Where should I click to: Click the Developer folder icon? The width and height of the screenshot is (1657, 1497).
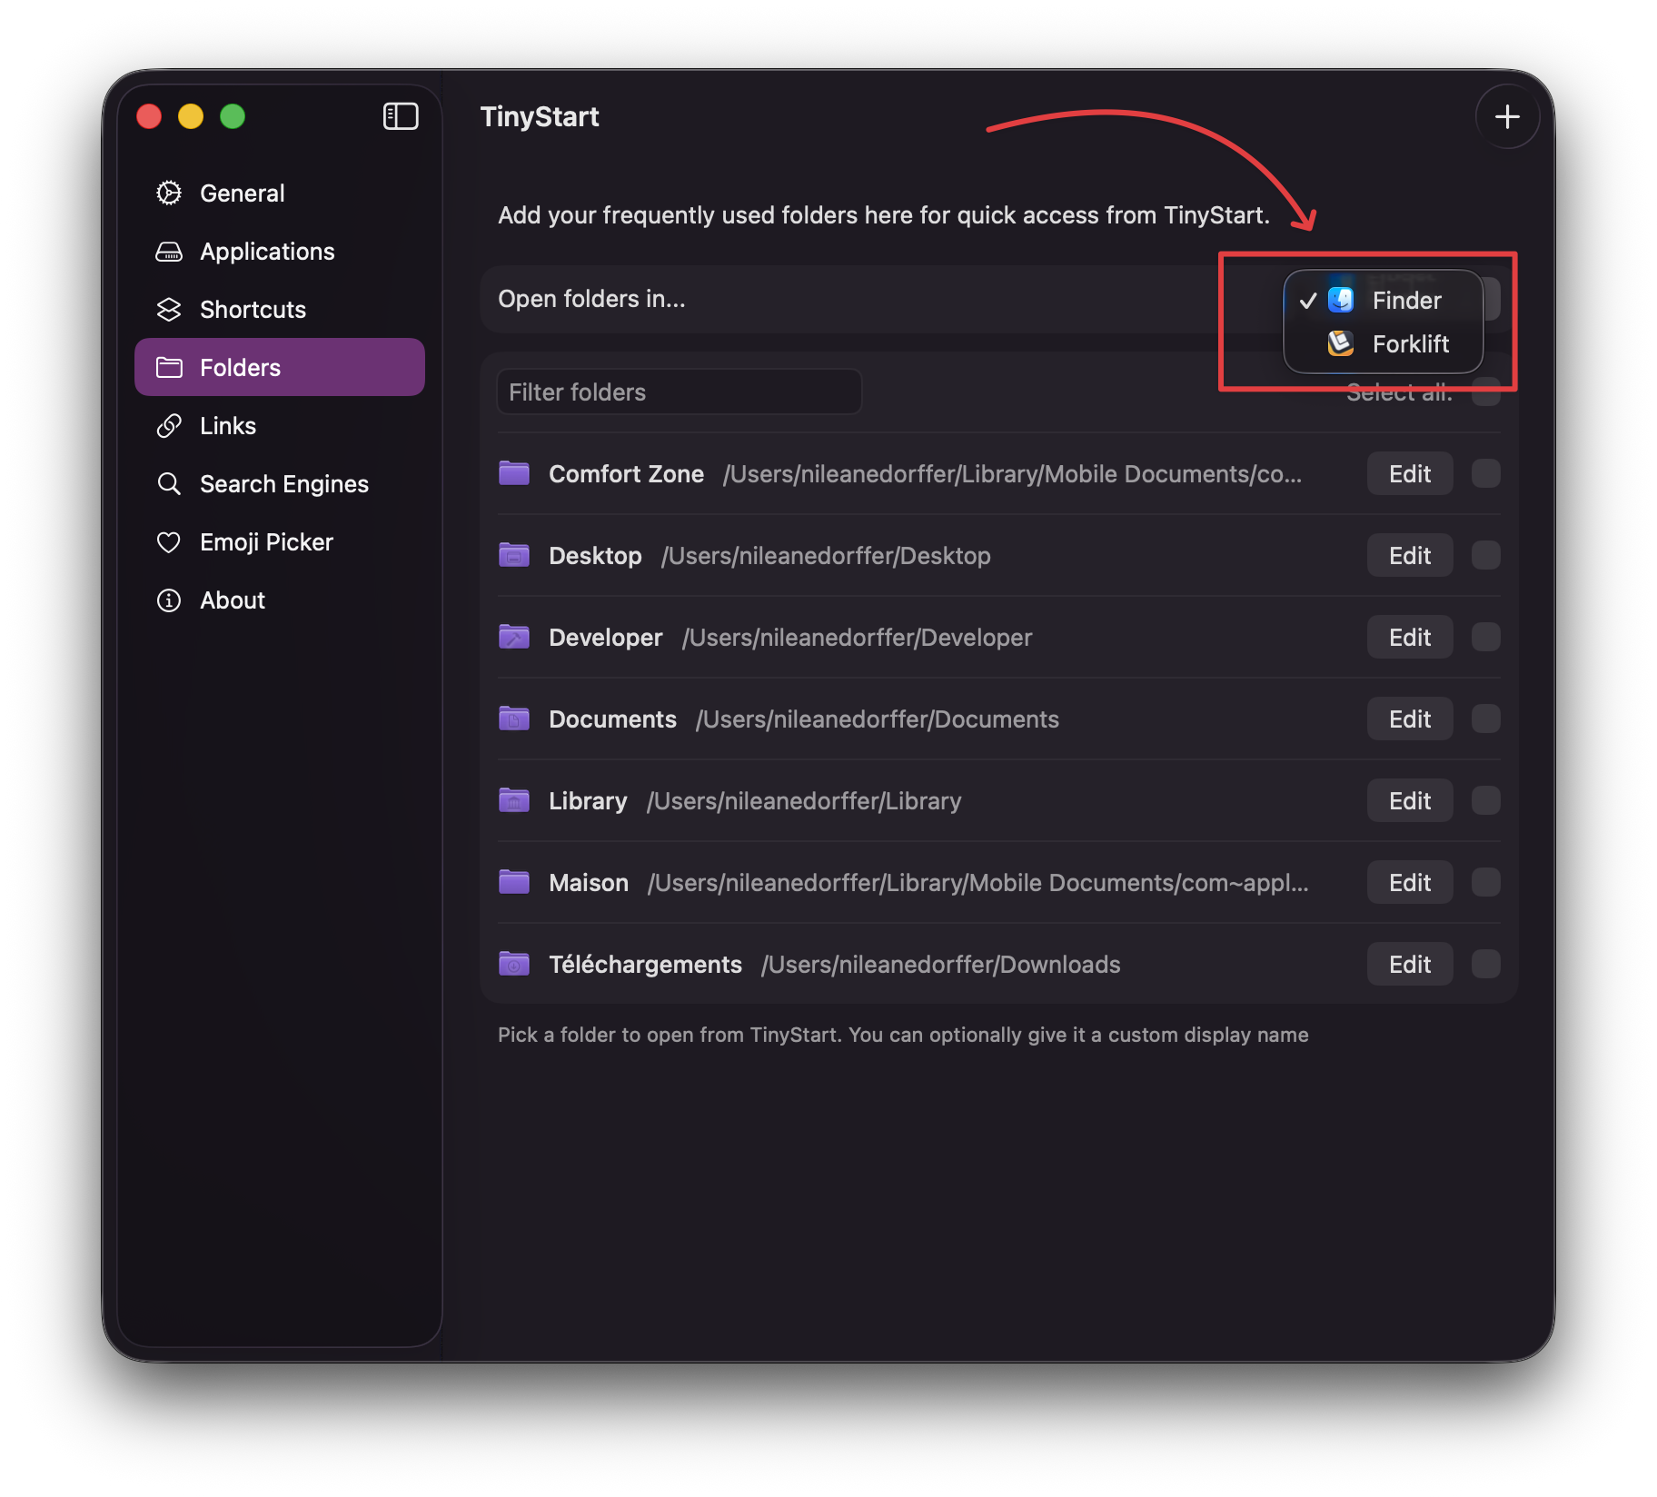[514, 637]
